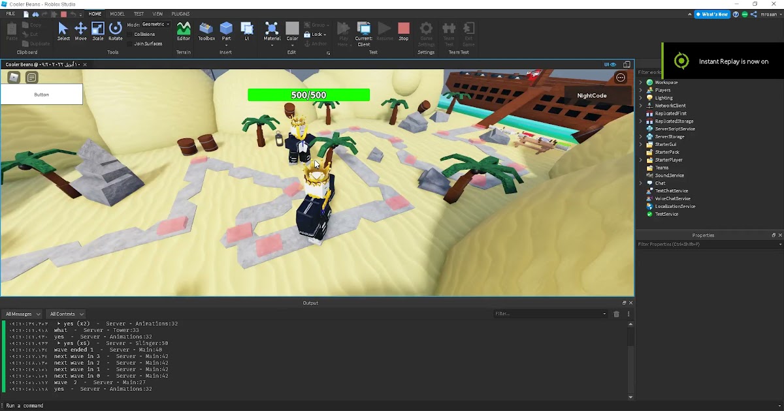Open the Material picker icon
Screen dimensions: 784x411
[x=272, y=28]
